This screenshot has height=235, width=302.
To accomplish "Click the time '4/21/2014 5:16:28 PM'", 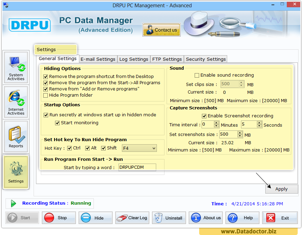I will click(x=257, y=204).
